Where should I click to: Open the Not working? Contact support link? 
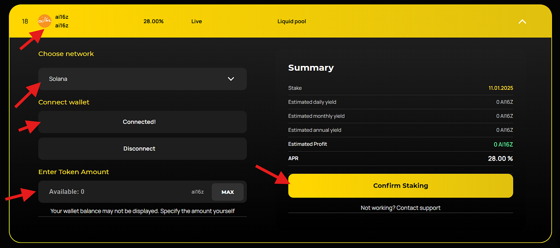400,208
